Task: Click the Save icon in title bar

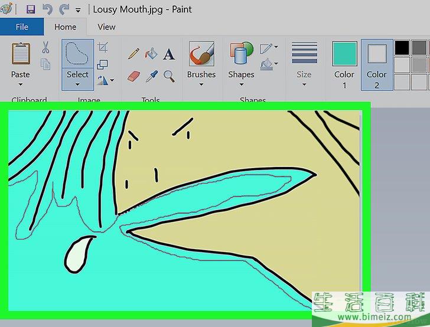Action: pyautogui.click(x=31, y=10)
